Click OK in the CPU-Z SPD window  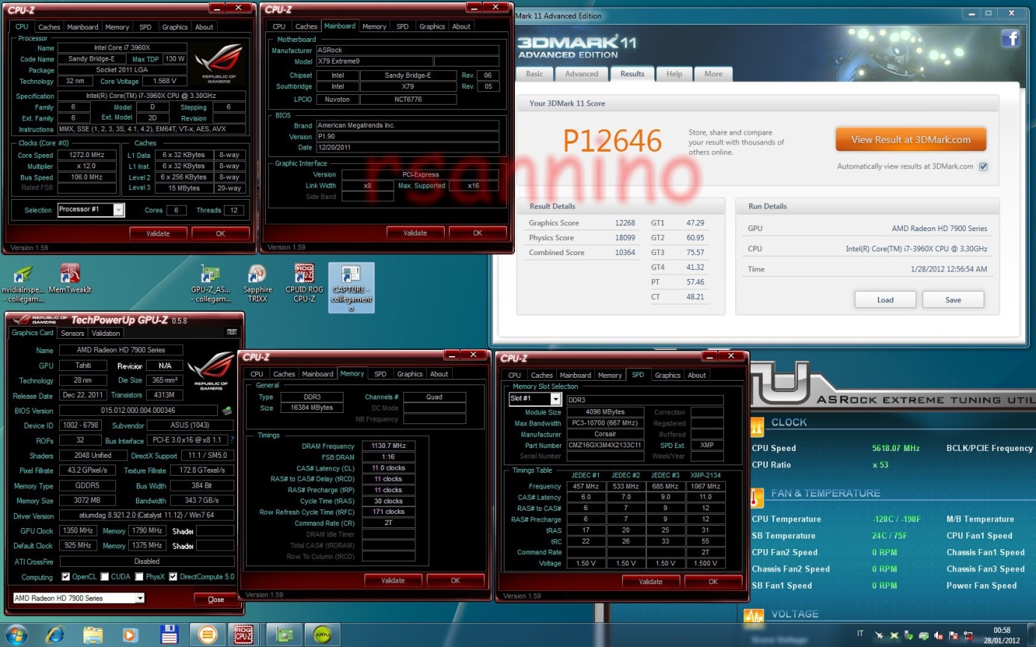tap(713, 581)
